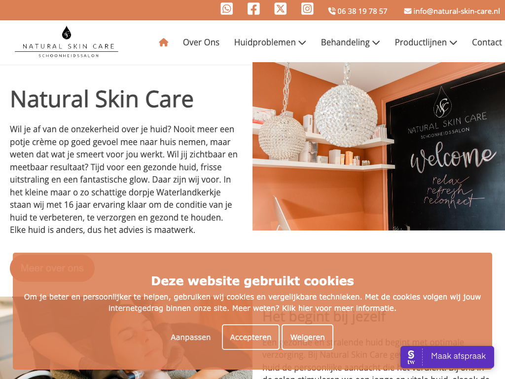Click the Meer over ons button
The width and height of the screenshot is (505, 379).
tap(52, 268)
